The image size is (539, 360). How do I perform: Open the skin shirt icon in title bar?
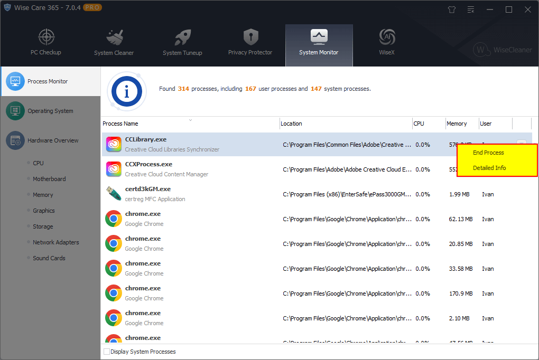pos(452,10)
